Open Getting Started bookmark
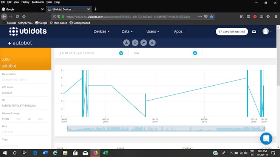The image size is (280, 157). pos(79,23)
